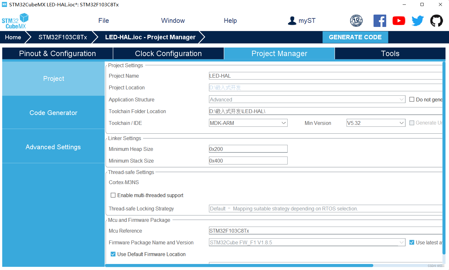Screen dimensions: 449x270
Task: Open the File menu
Action: [104, 21]
